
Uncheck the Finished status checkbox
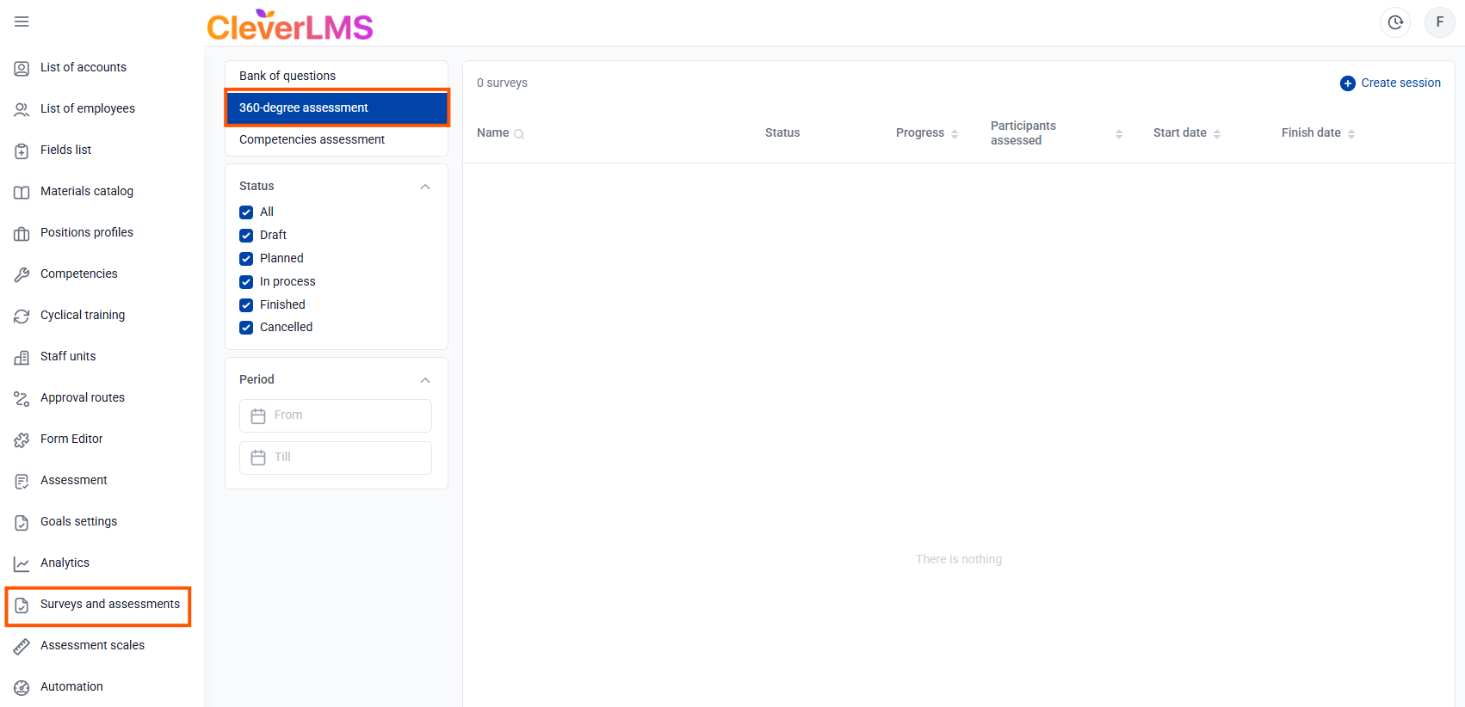point(246,305)
